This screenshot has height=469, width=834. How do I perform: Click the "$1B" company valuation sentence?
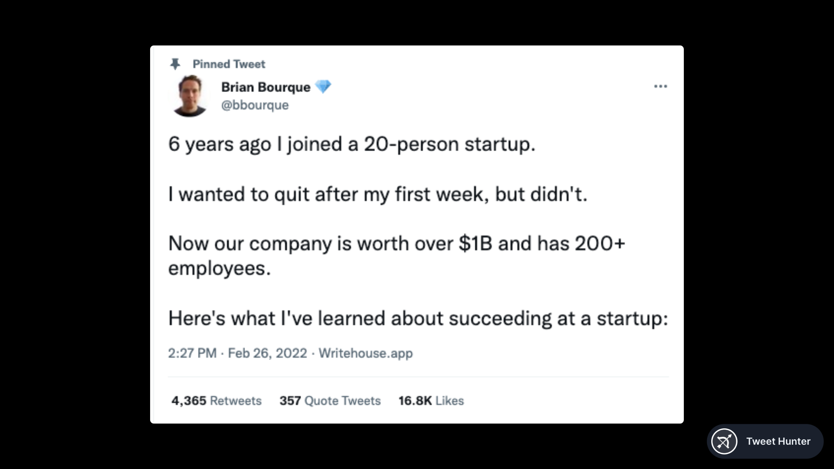pos(396,243)
